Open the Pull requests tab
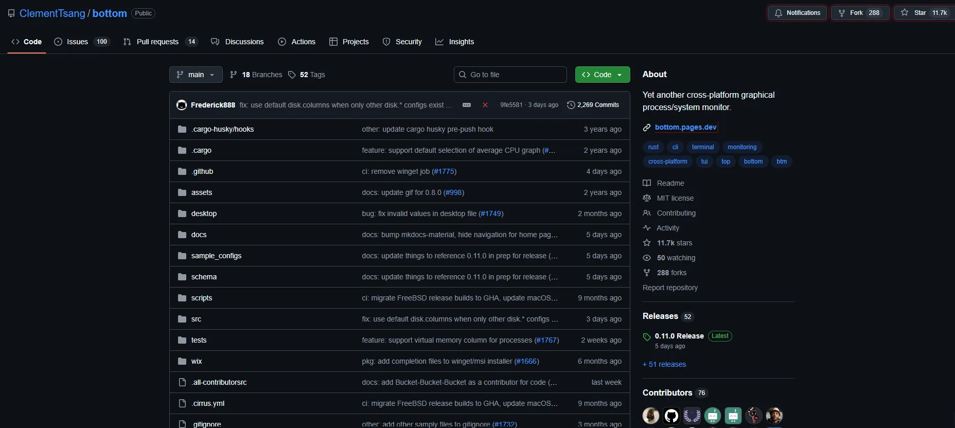Screen dimensions: 955x428 pos(161,42)
